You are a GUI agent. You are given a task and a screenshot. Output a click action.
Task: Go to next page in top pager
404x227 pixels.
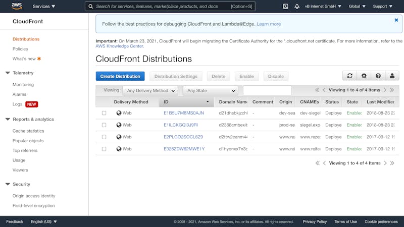385,90
